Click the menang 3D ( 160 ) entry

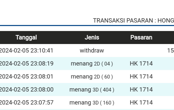point(92,102)
